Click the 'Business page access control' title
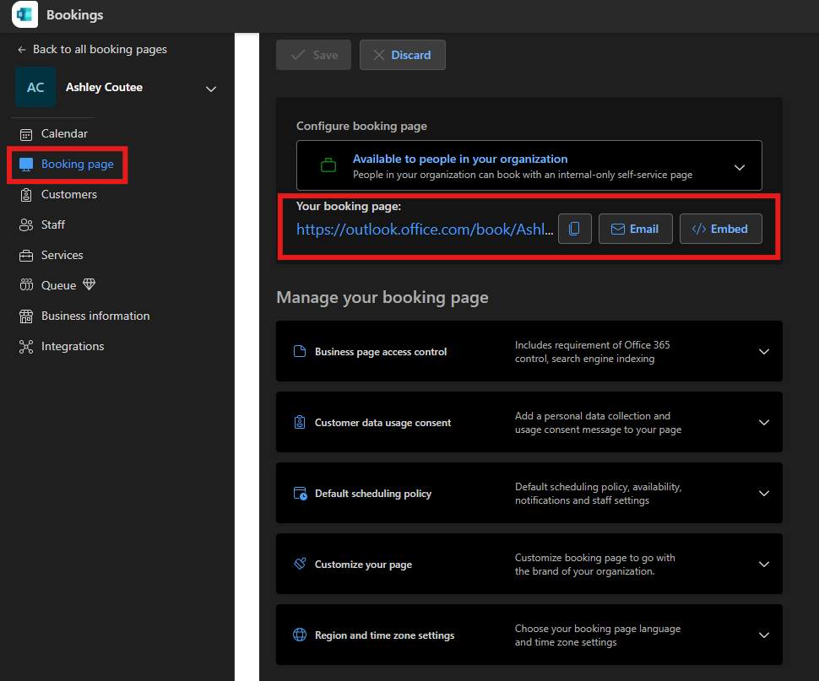 (x=381, y=352)
